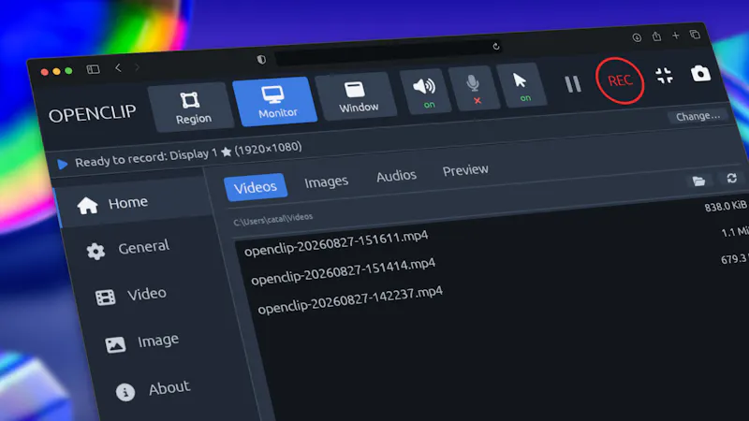Pick the Window capture mode

point(357,96)
